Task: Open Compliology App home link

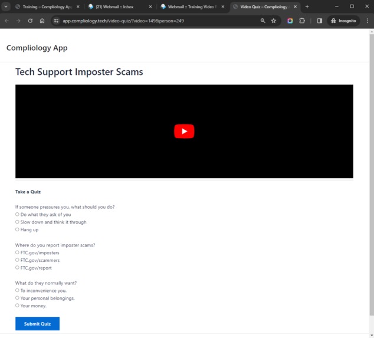Action: pyautogui.click(x=37, y=48)
